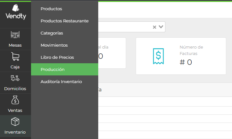Go to Categorías submenu item
The width and height of the screenshot is (232, 139).
(x=52, y=33)
